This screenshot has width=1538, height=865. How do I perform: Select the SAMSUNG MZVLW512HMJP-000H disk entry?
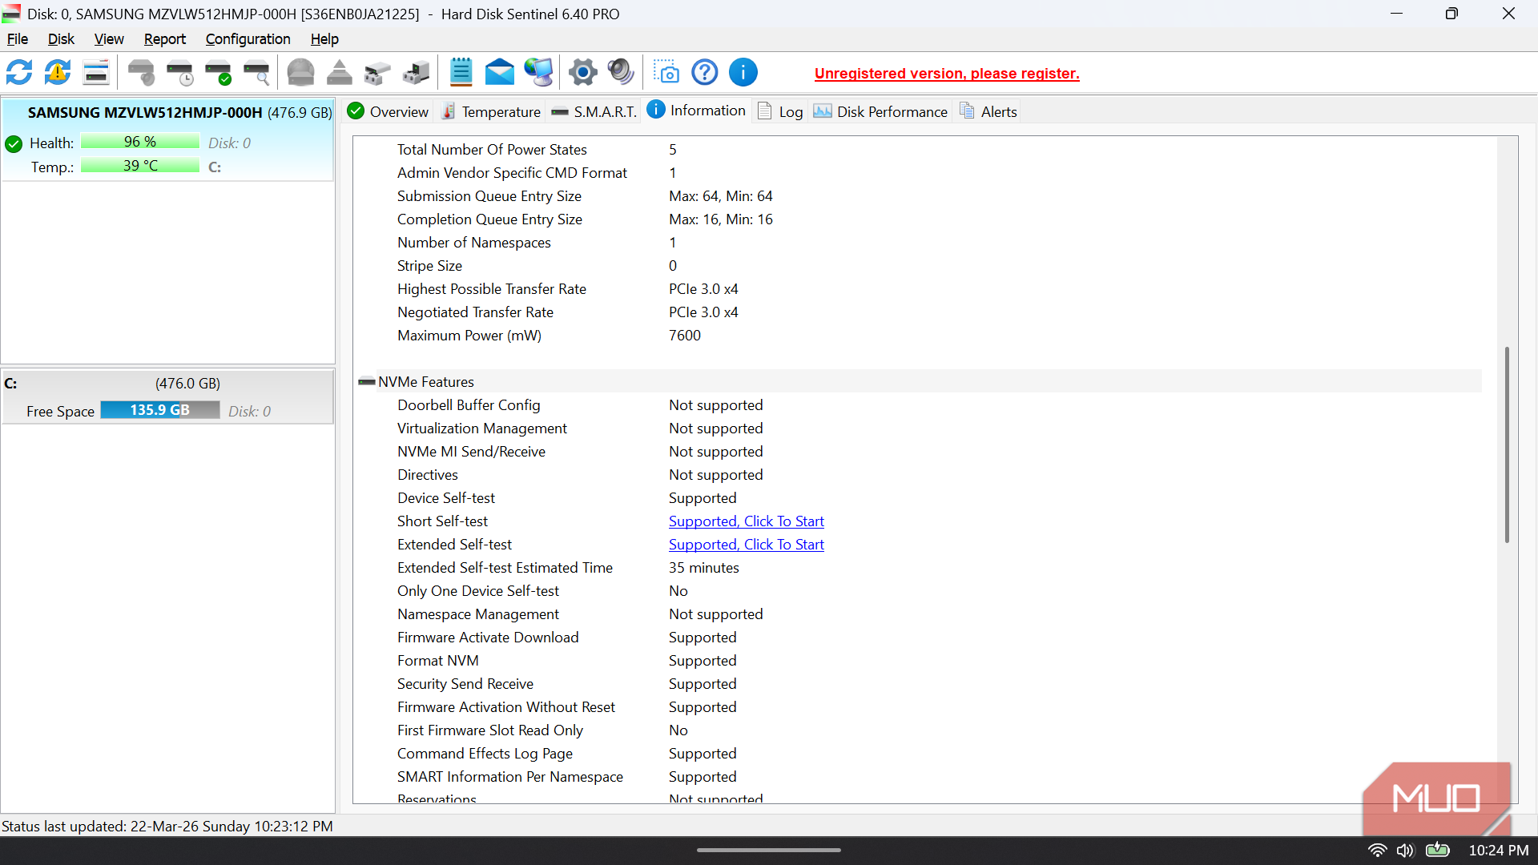[167, 139]
